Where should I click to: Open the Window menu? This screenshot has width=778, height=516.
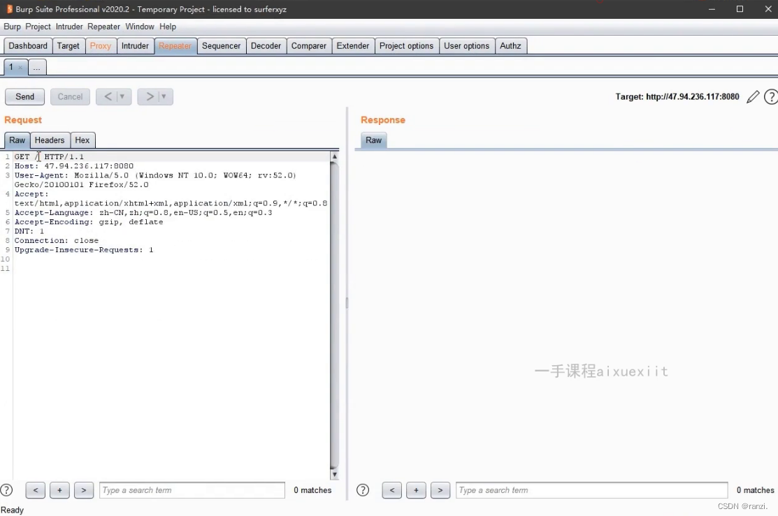click(x=139, y=27)
